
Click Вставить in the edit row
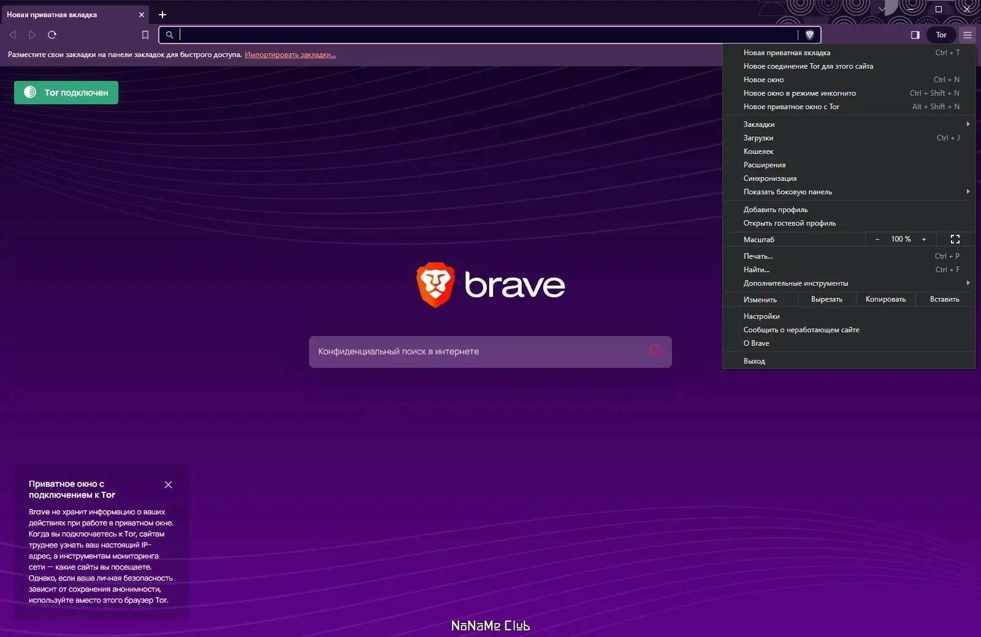pyautogui.click(x=945, y=300)
